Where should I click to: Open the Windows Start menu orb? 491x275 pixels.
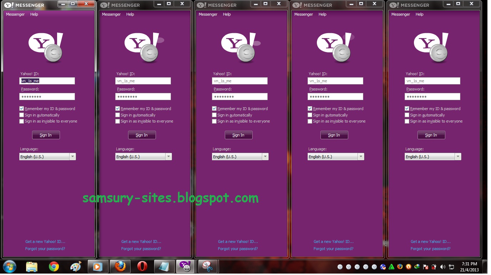point(9,266)
